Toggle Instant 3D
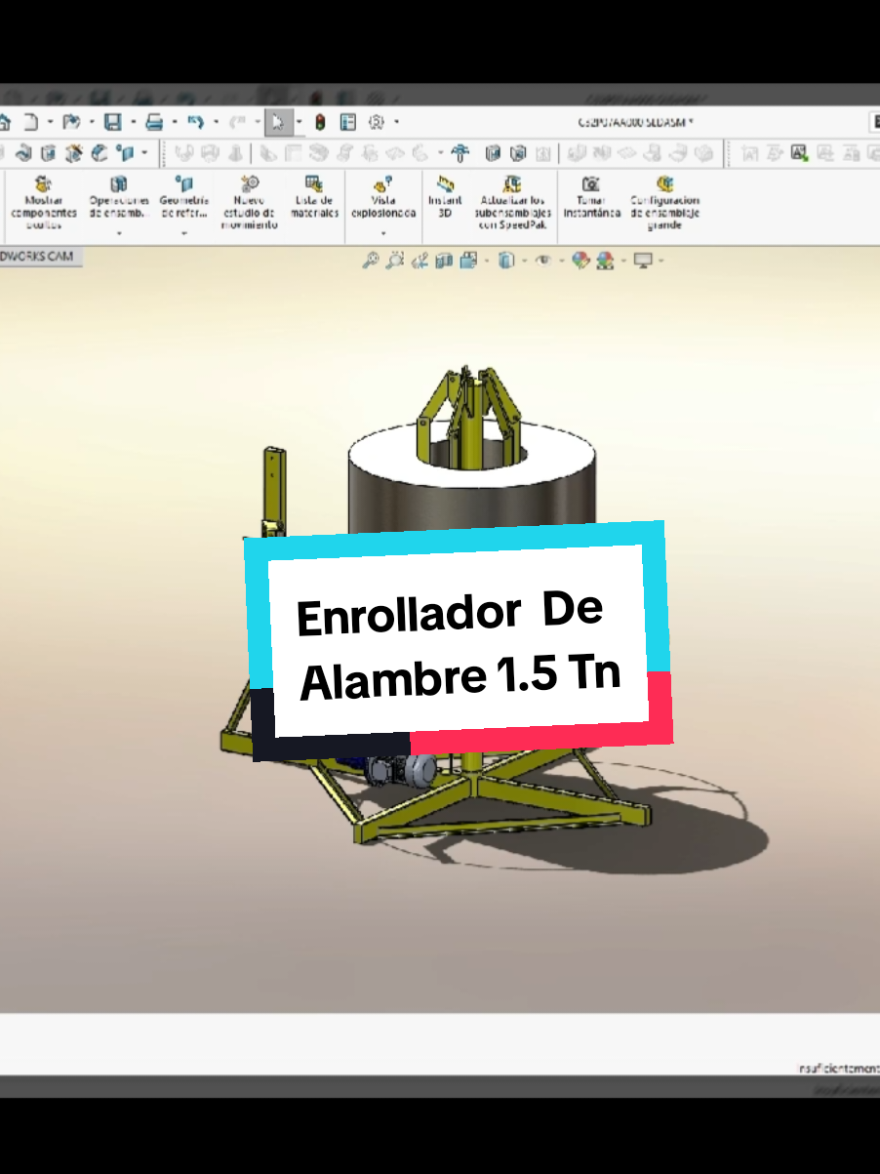The width and height of the screenshot is (880, 1174). (445, 196)
